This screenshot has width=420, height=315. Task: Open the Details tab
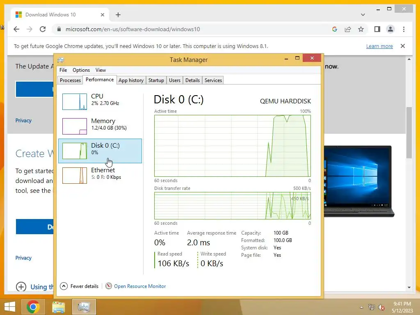[x=192, y=80]
